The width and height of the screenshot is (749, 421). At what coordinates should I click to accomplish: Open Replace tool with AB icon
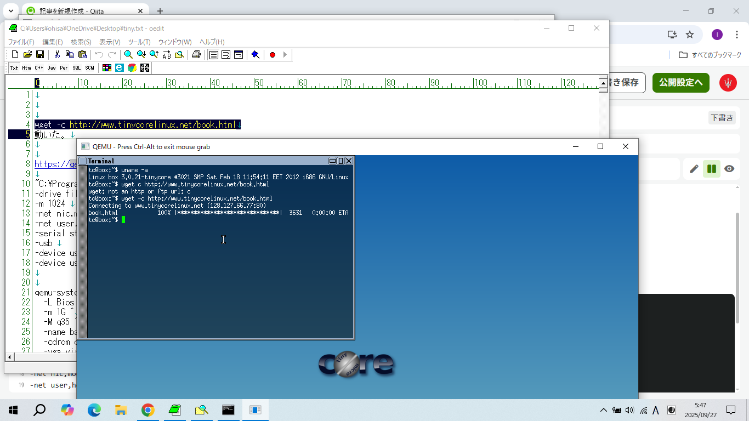coord(167,54)
